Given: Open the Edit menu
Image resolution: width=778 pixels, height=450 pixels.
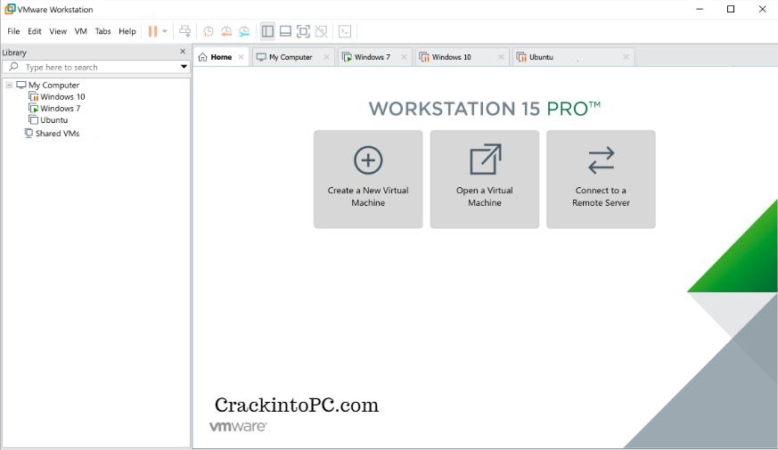Looking at the screenshot, I should point(34,31).
